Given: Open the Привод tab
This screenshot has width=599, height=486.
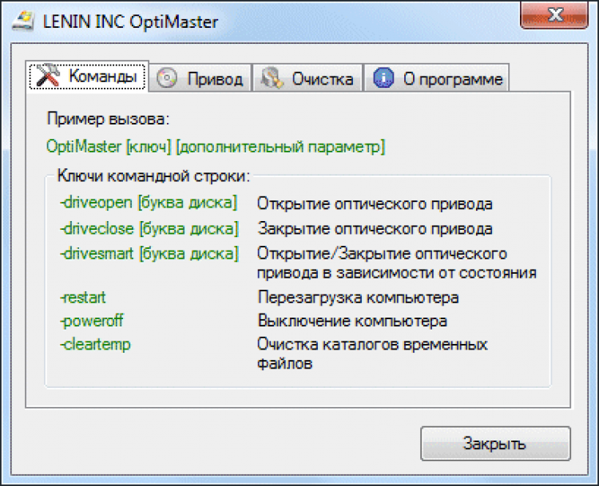Looking at the screenshot, I should coord(200,78).
